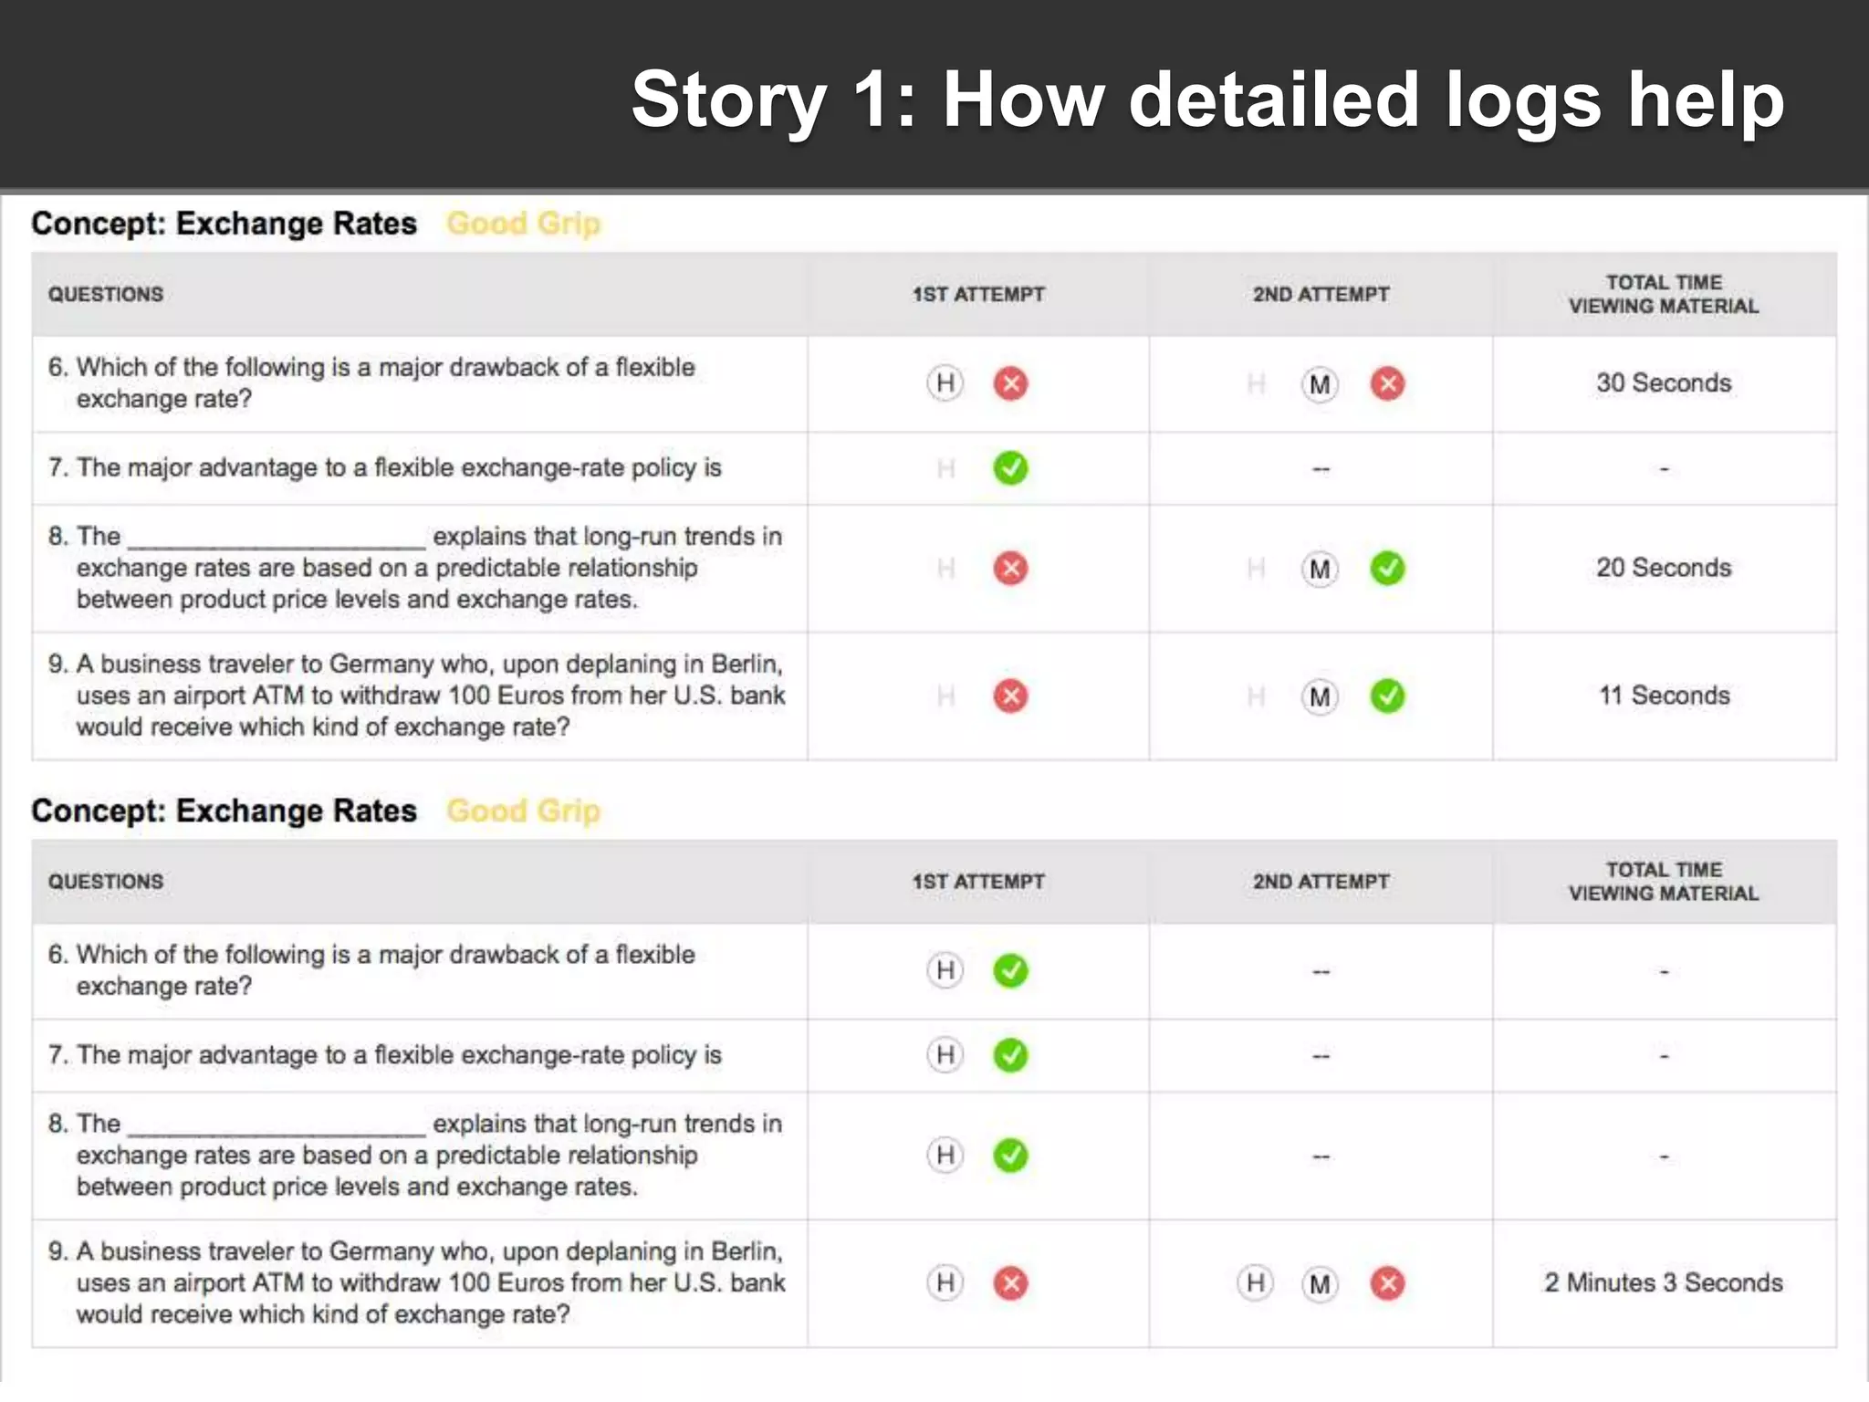Click the '--' second-attempt cell for question 7 in upper table

click(1321, 468)
